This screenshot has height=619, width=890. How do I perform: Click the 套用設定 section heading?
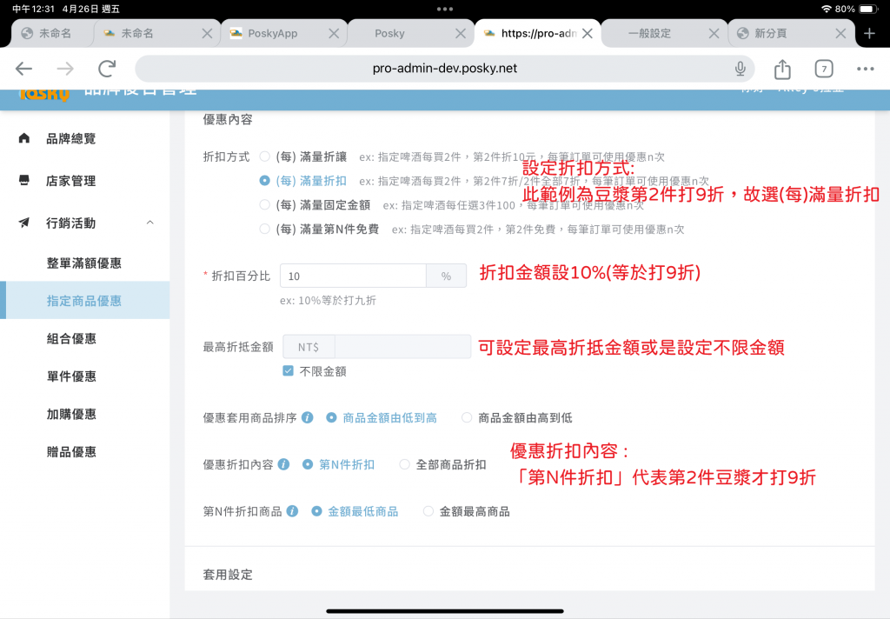tap(228, 574)
